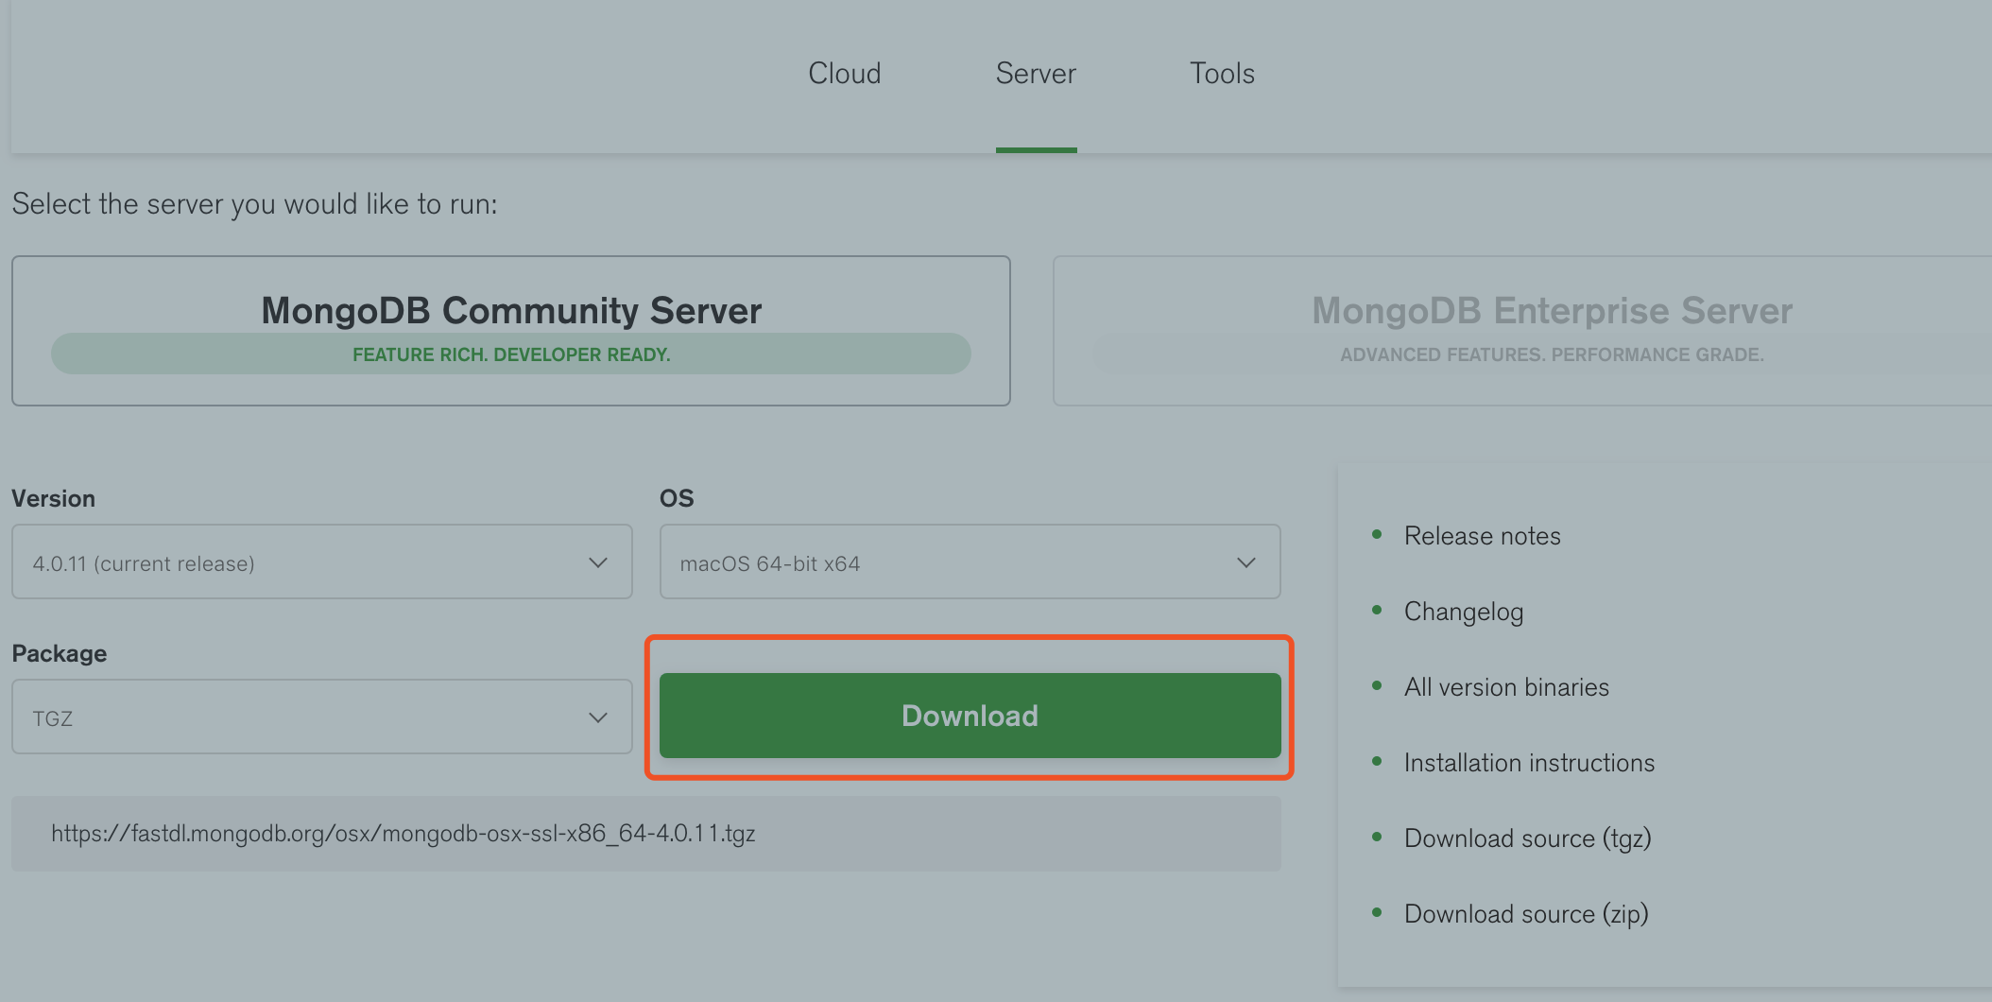This screenshot has height=1002, width=1992.
Task: Click the chevron arrow in Version field
Action: click(x=597, y=562)
